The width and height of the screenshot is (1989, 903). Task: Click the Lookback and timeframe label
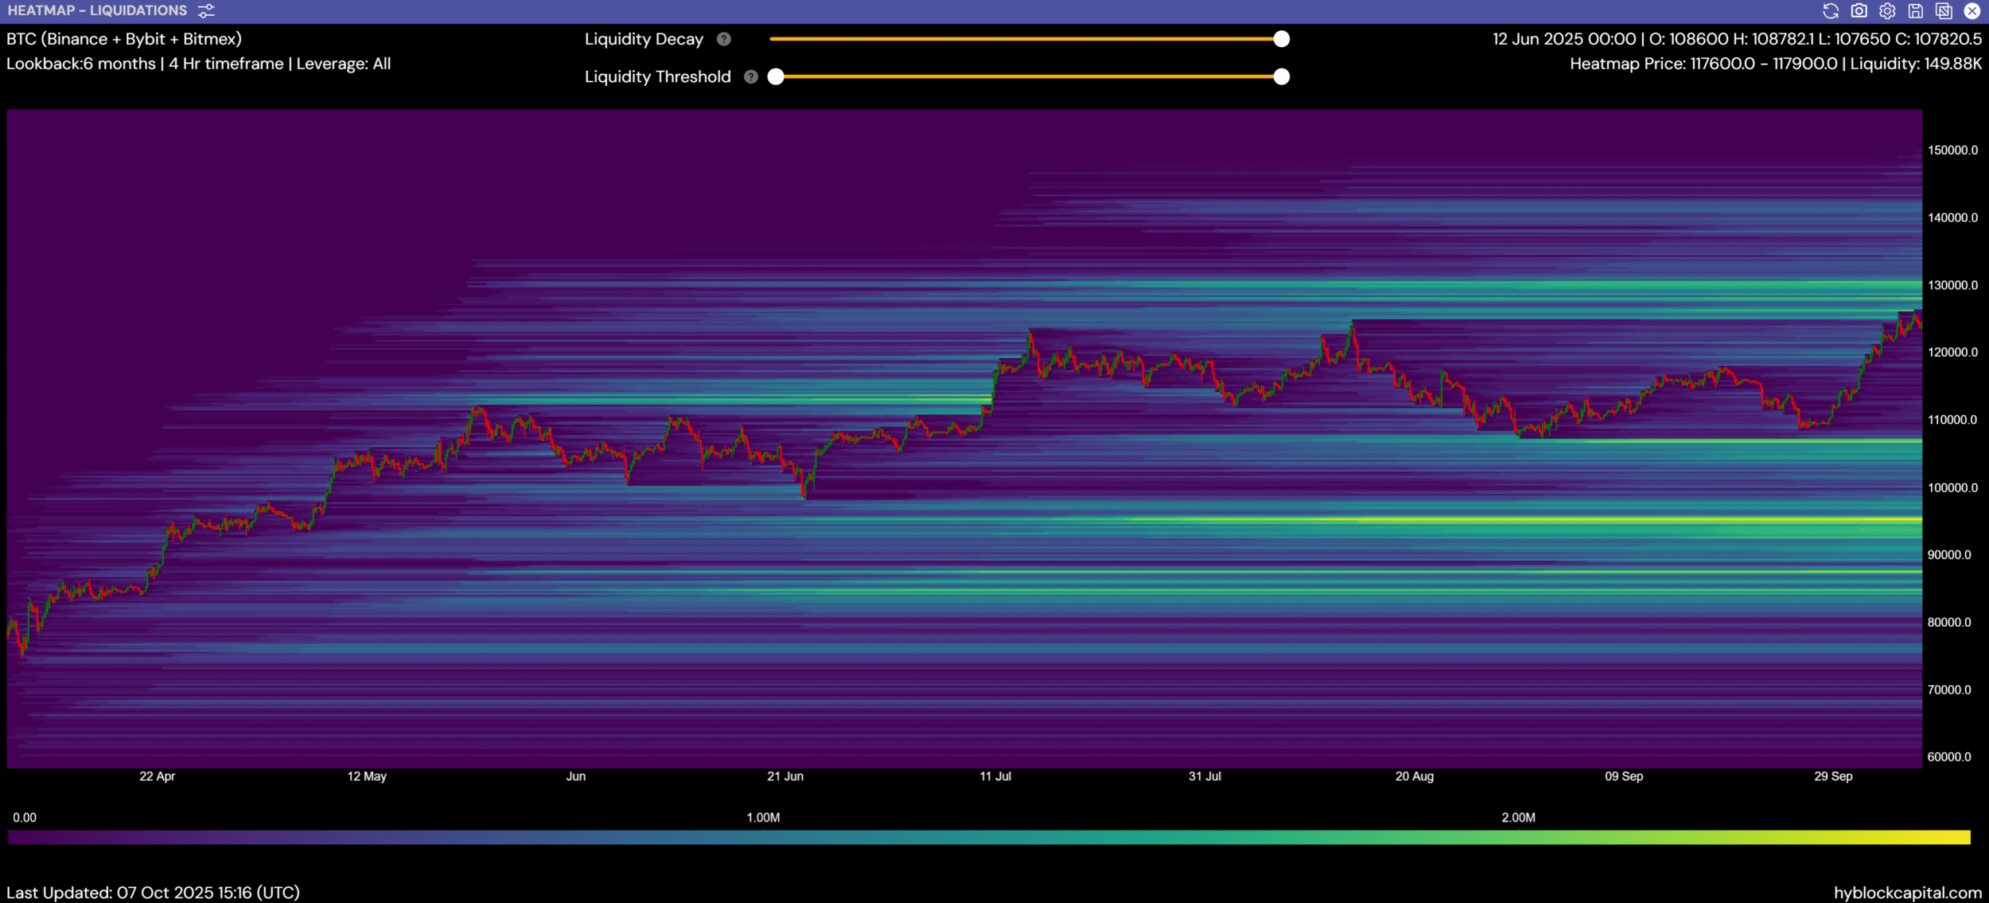pyautogui.click(x=198, y=64)
